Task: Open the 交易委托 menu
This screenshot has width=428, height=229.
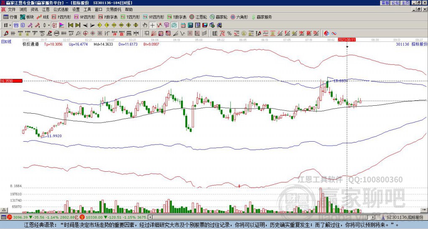Action: [x=114, y=10]
